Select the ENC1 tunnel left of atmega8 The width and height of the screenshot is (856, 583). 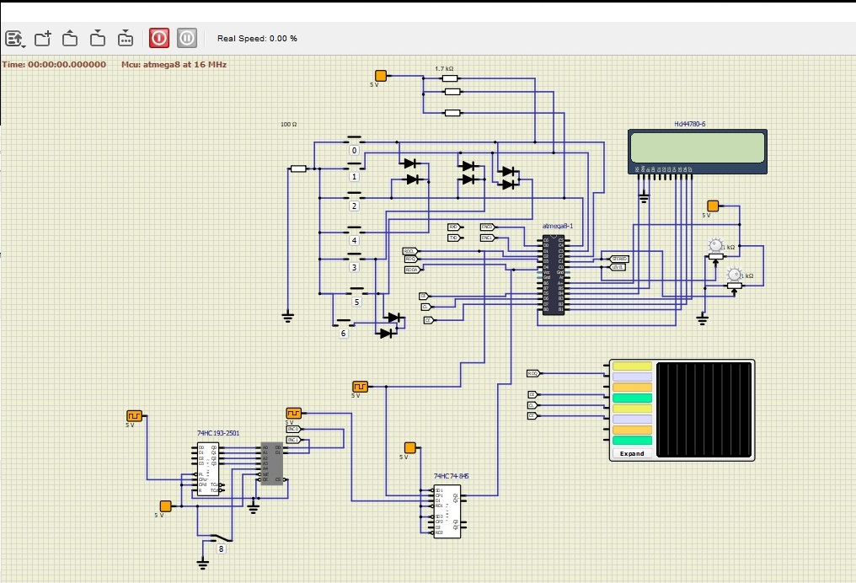coord(488,238)
